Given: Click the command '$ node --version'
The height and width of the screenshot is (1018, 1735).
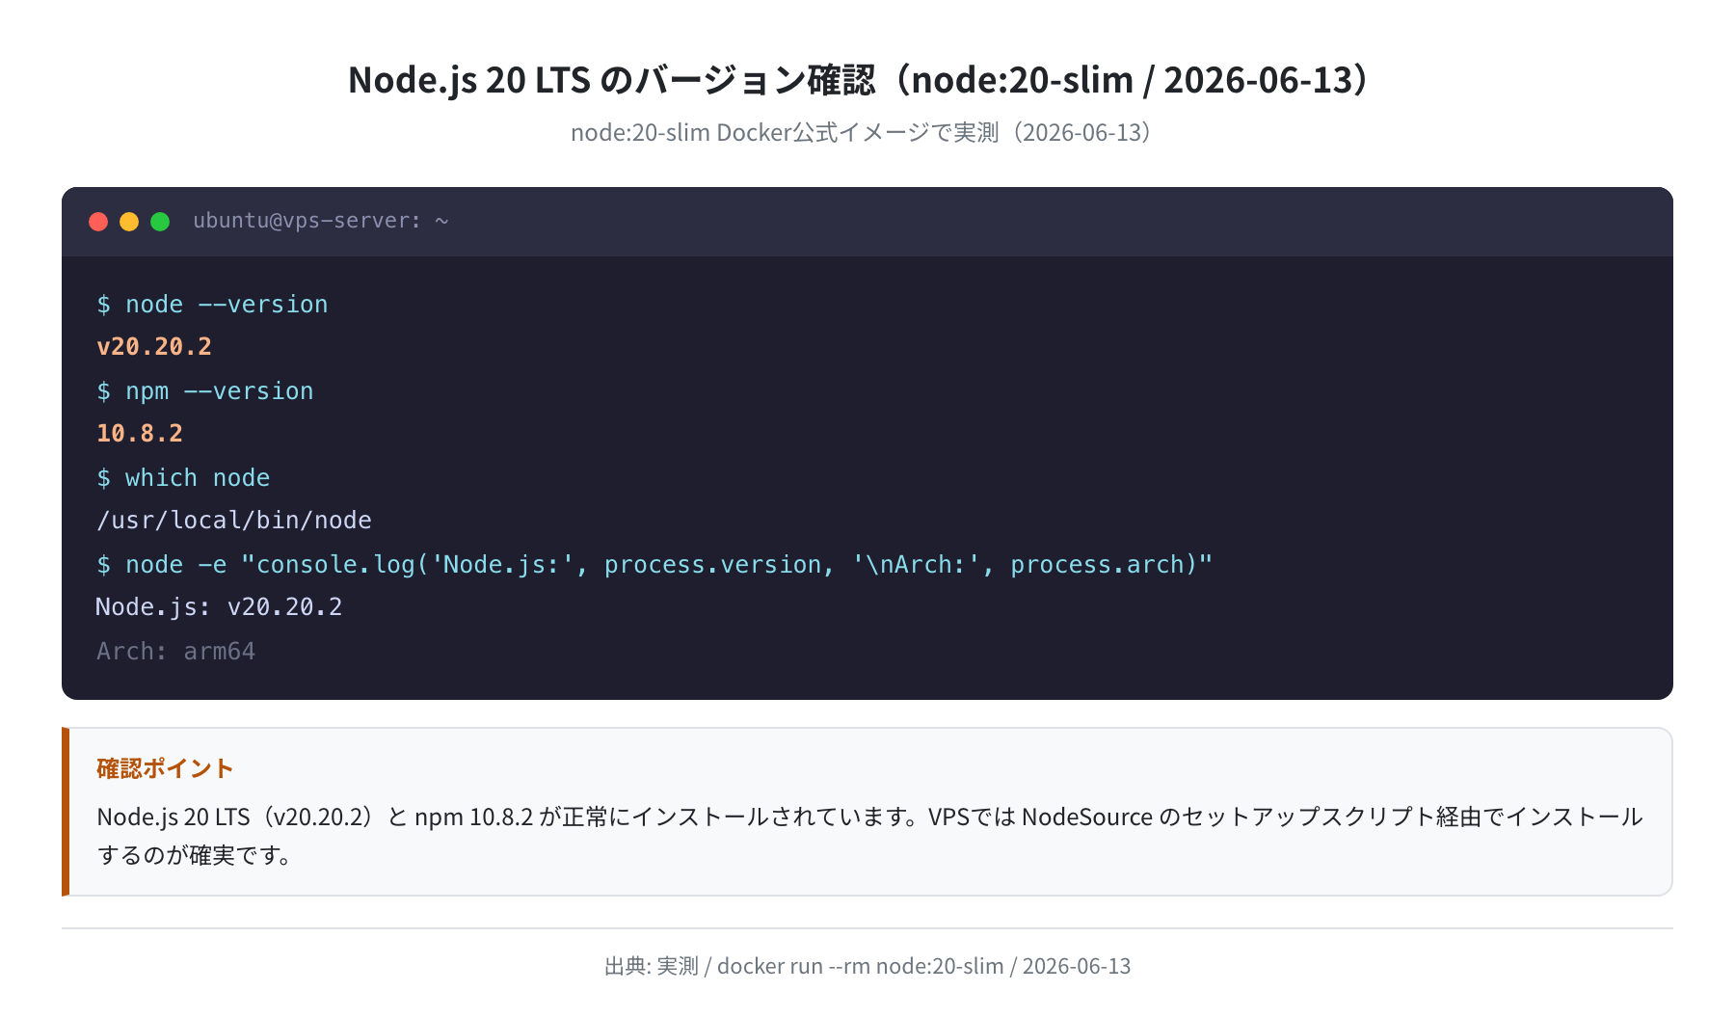Looking at the screenshot, I should point(212,305).
